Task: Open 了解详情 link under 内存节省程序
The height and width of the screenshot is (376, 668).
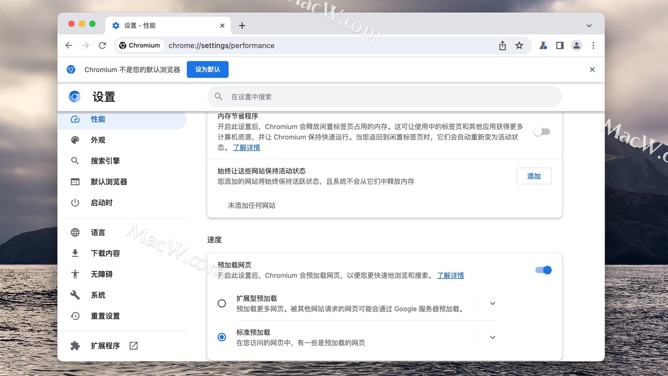Action: pyautogui.click(x=246, y=148)
